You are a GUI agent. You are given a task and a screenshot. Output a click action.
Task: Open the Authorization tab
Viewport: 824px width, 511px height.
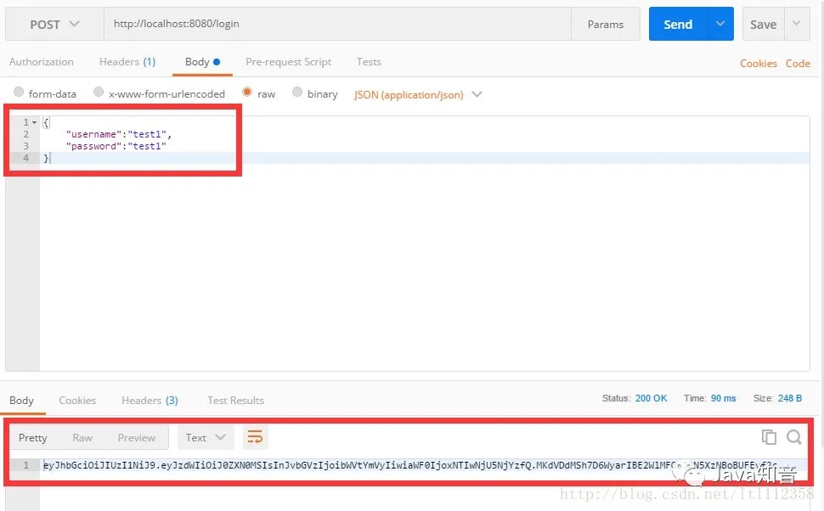tap(42, 61)
